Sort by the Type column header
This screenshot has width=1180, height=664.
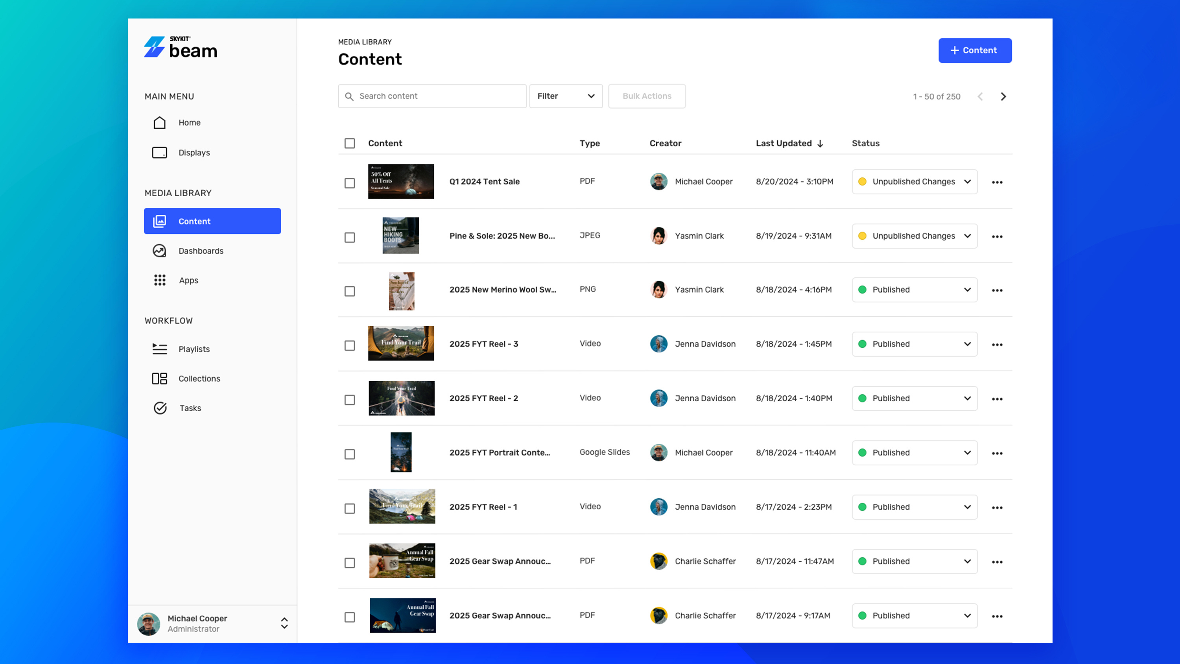coord(590,144)
